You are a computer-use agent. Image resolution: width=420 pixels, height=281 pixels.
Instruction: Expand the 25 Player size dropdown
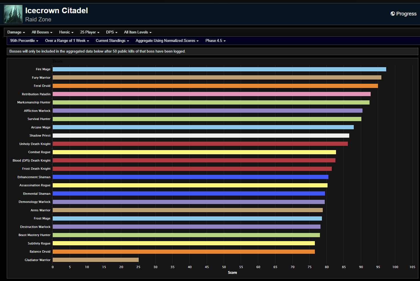tap(90, 32)
